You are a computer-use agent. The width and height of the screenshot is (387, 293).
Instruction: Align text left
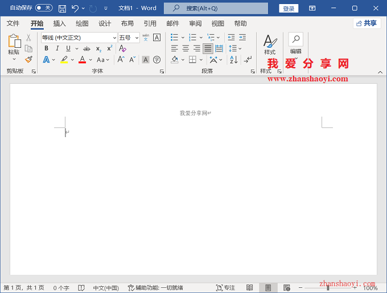coord(175,48)
